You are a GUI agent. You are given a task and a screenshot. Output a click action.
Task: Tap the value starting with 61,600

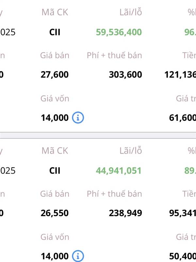click(x=183, y=118)
